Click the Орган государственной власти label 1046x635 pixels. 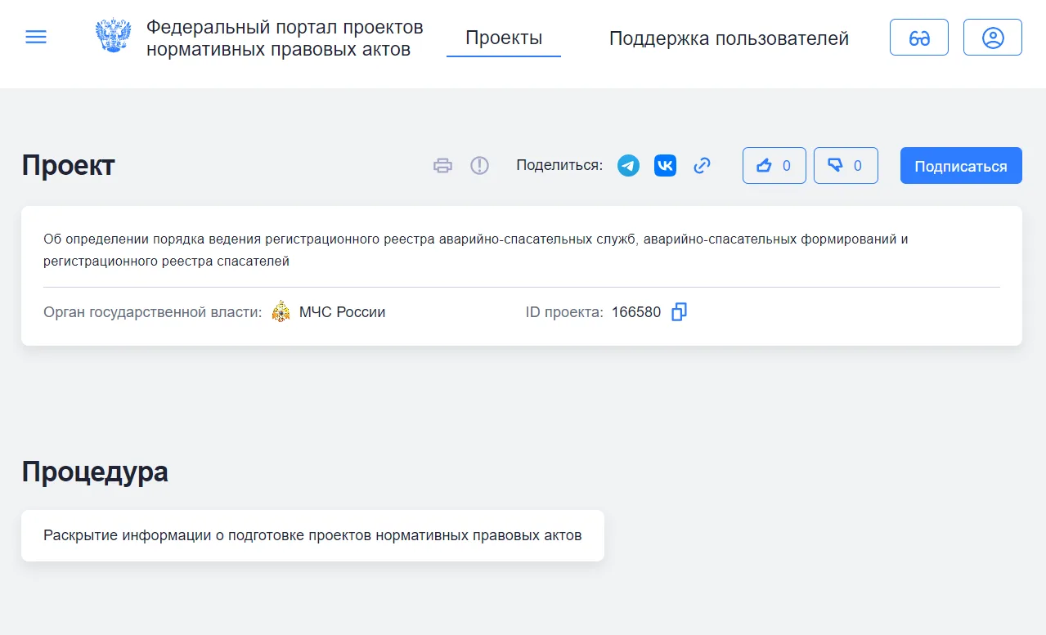[153, 312]
